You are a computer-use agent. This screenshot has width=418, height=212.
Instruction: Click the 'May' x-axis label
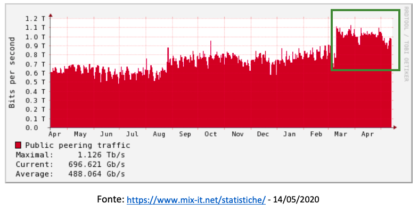(x=80, y=134)
